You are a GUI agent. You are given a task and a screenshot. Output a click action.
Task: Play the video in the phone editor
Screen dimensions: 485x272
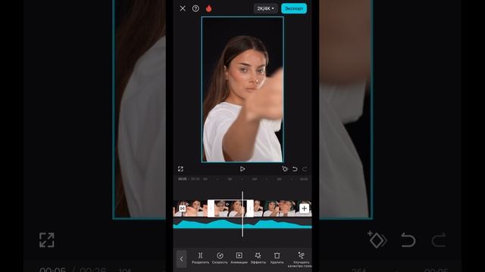(x=242, y=169)
